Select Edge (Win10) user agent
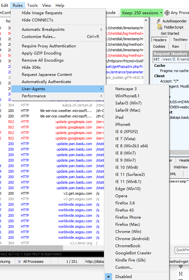189x280 pixels. [128, 189]
